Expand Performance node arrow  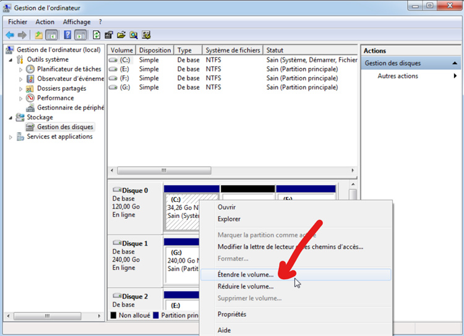(x=20, y=98)
